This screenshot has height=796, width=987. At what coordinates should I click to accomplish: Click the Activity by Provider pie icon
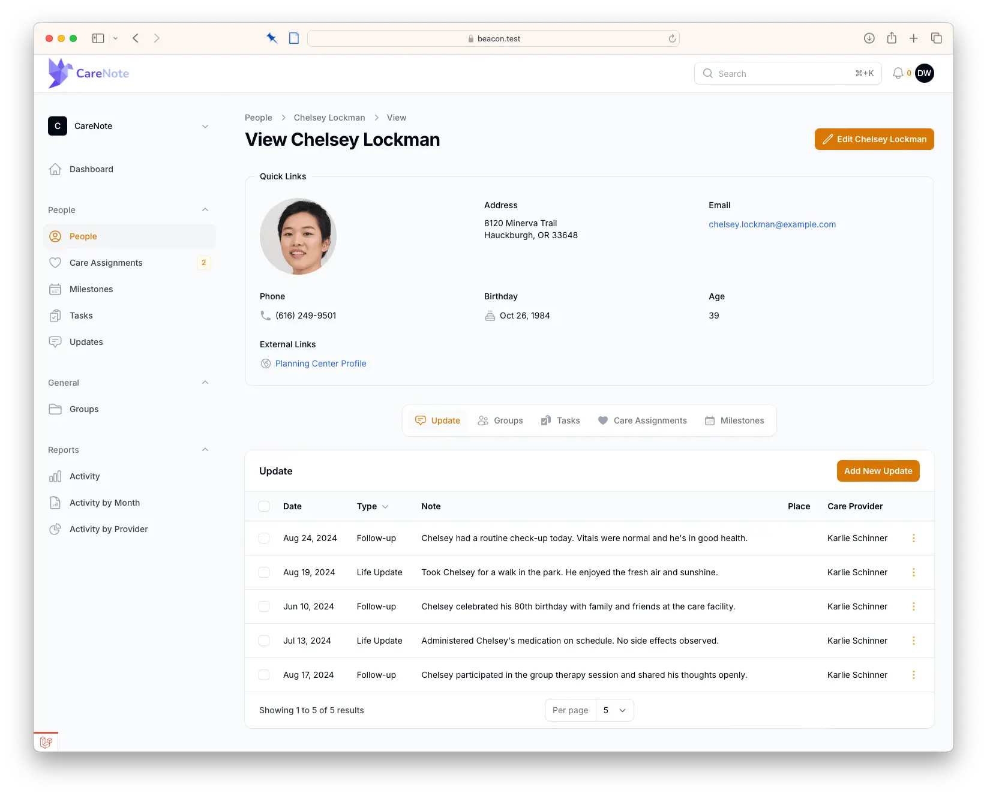coord(55,529)
